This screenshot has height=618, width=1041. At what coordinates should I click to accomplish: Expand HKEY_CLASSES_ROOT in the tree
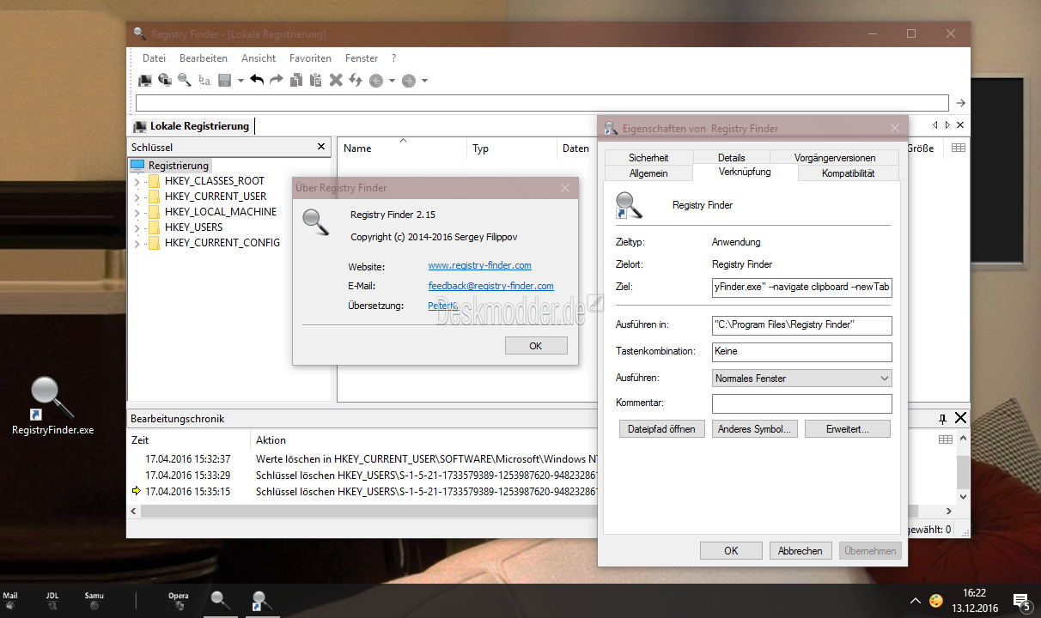[x=137, y=181]
